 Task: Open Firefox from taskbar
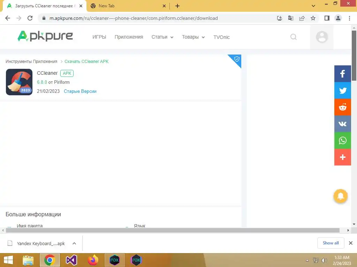(93, 260)
